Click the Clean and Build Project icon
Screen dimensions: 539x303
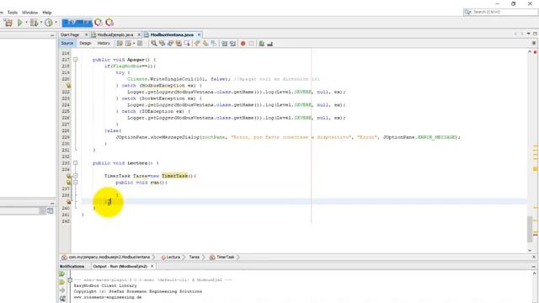click(8, 23)
